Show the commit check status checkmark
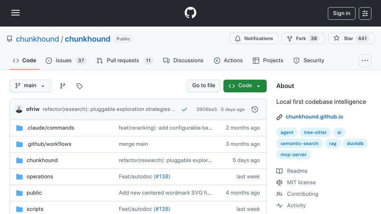Viewport: 381px width, 214px height. 185,109
